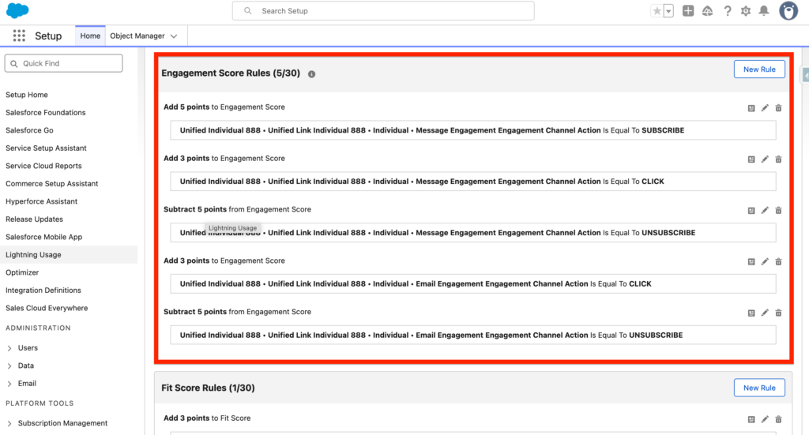Delete the Message Engagement UNSUBSCRIBE rule
The height and width of the screenshot is (435, 809).
tap(778, 211)
